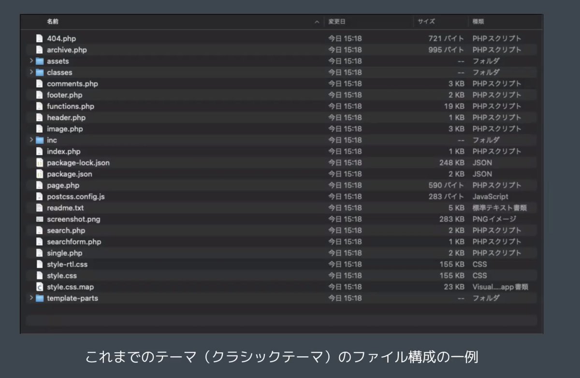Select the footer.php file icon

(x=40, y=95)
